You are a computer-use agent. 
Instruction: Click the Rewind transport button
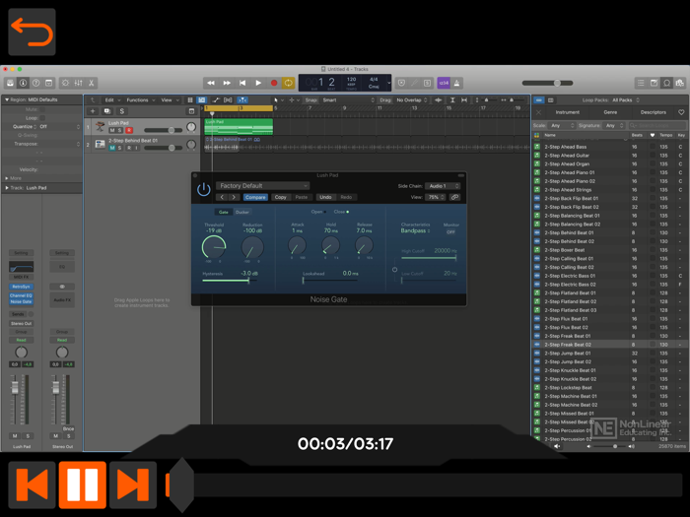coord(211,83)
